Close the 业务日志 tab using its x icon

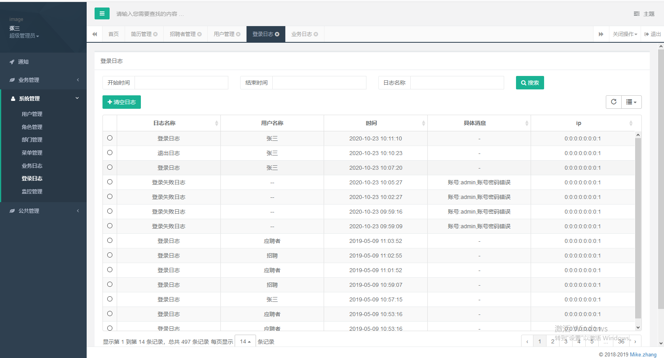point(316,34)
